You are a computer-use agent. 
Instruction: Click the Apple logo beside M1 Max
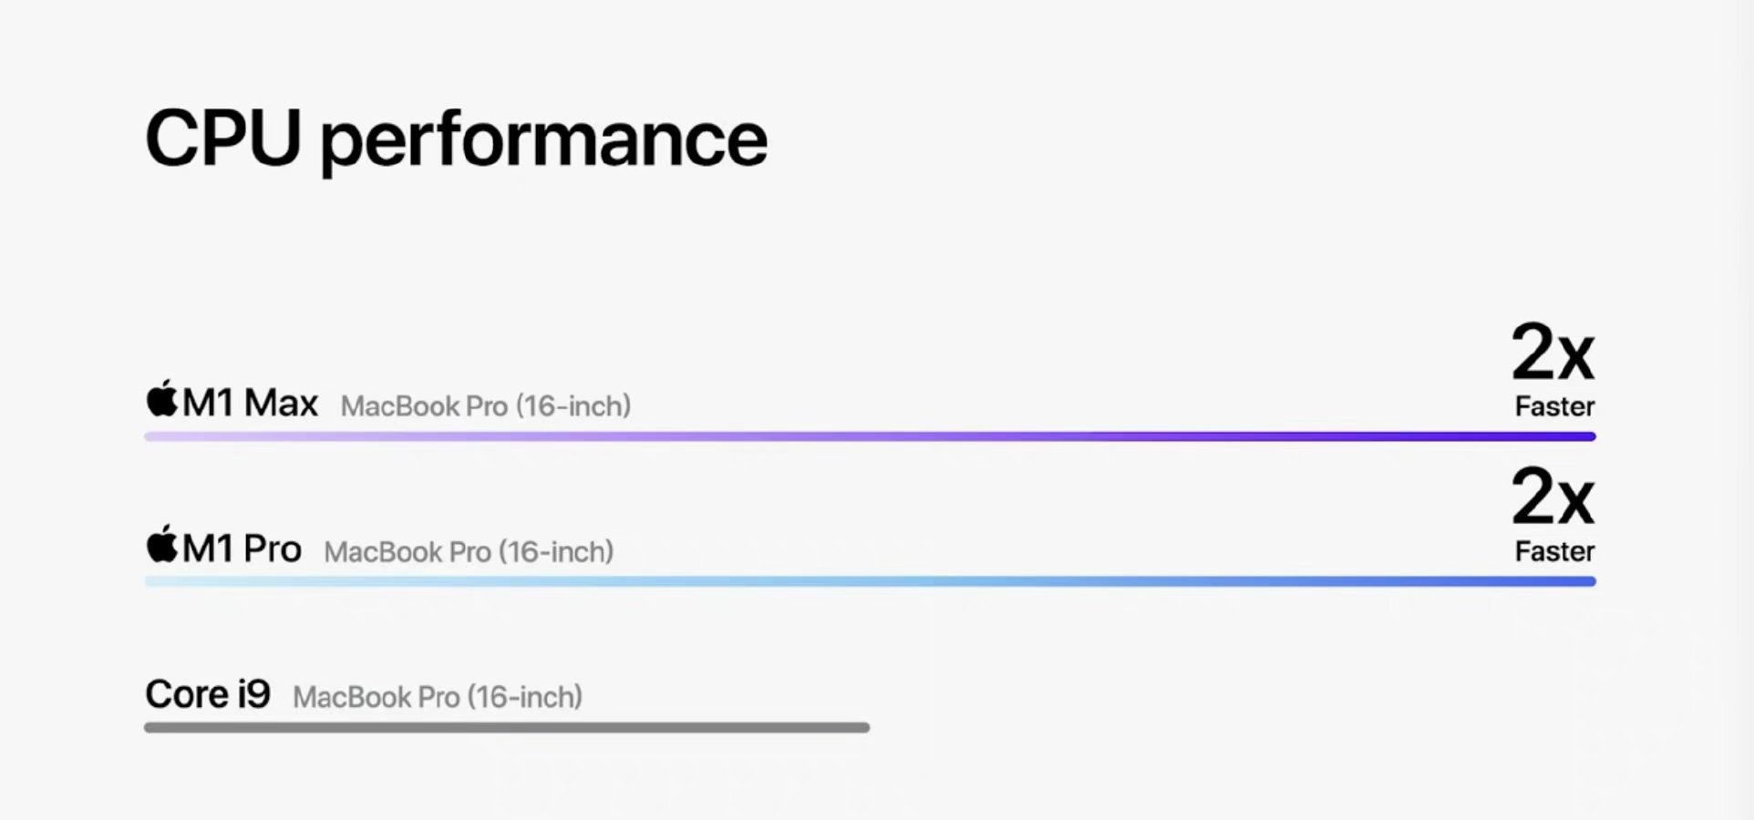(162, 399)
